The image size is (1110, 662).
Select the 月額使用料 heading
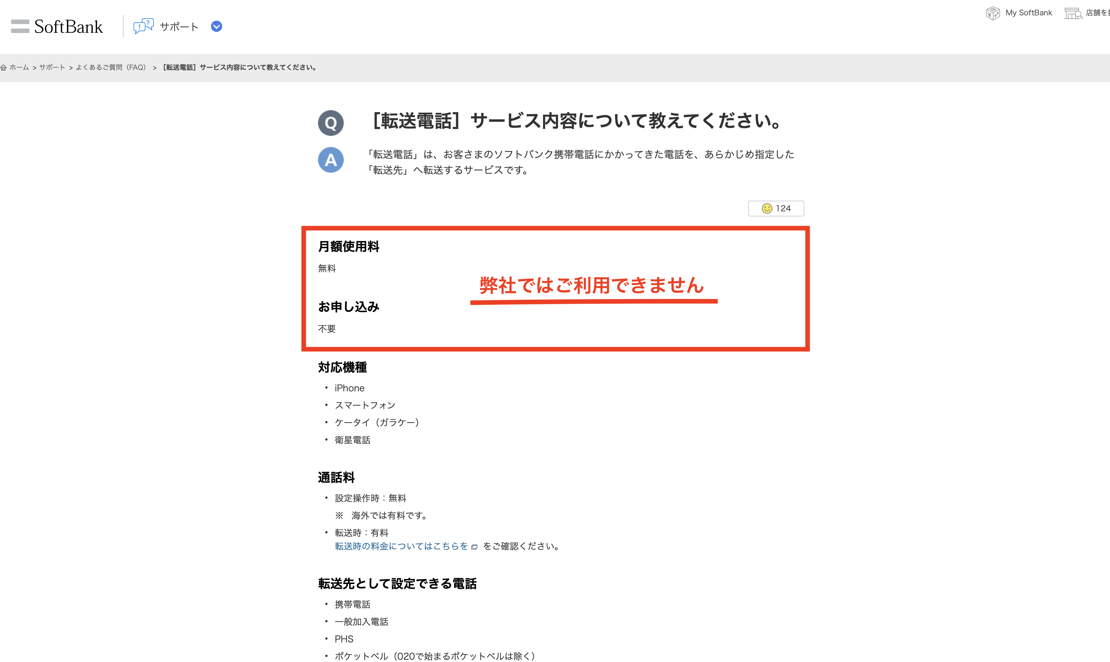348,246
